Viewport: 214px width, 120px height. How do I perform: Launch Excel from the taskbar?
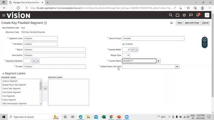[x=104, y=117]
